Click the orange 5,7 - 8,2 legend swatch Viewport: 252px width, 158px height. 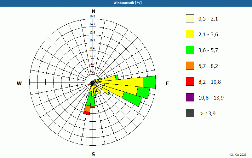(190, 66)
